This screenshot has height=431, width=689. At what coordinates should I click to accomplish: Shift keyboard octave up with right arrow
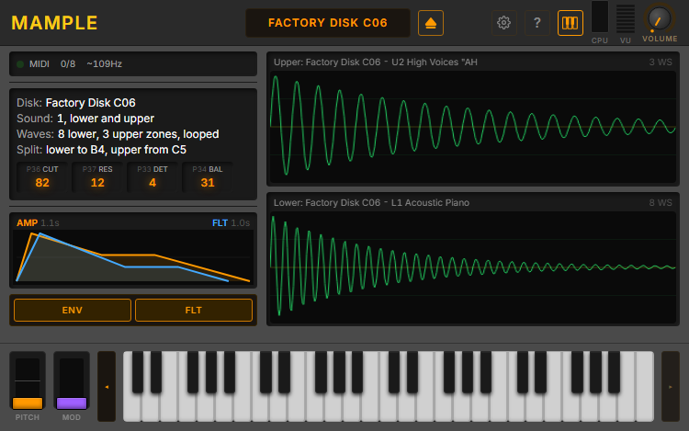[671, 387]
